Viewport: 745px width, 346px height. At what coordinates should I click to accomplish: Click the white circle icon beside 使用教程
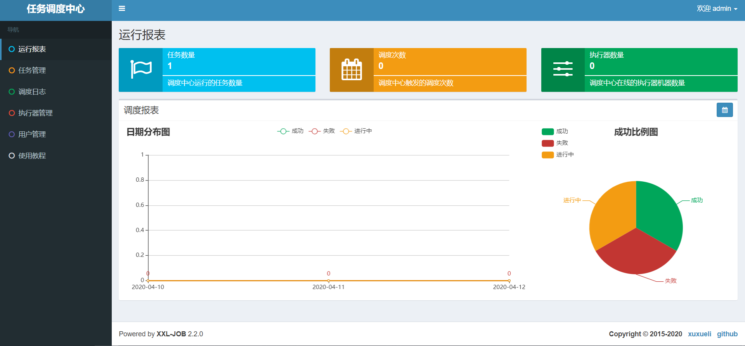tap(12, 156)
